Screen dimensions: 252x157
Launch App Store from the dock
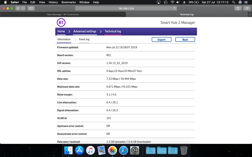point(79,150)
